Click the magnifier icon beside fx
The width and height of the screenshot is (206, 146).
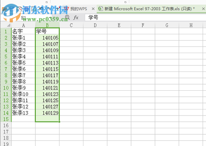67,17
